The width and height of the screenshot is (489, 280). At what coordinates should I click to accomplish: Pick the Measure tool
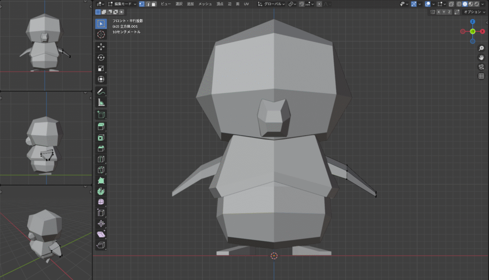[x=101, y=102]
